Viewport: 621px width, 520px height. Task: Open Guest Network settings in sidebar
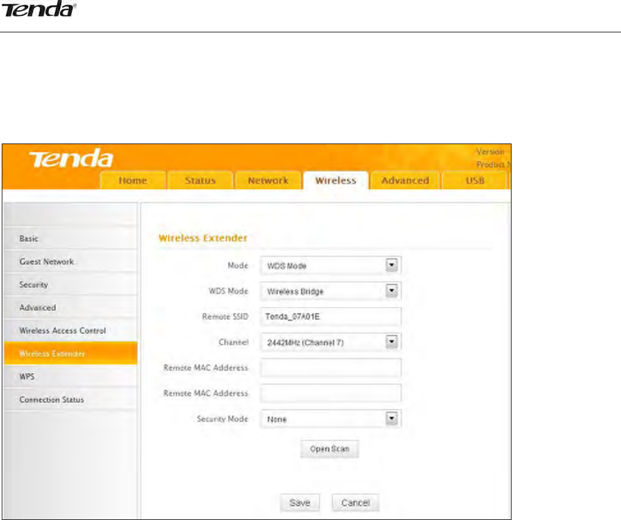point(71,262)
